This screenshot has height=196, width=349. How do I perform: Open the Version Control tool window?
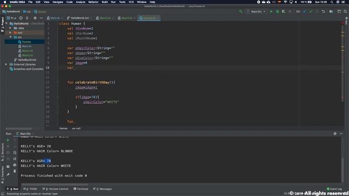point(56,189)
